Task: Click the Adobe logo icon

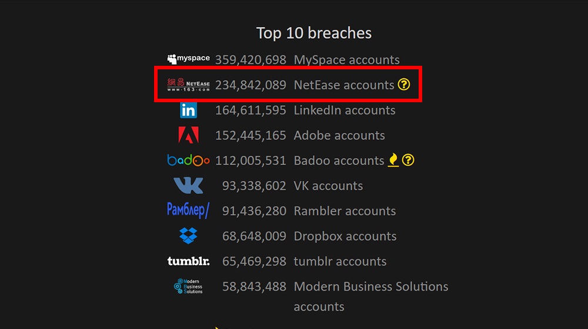Action: (x=188, y=135)
